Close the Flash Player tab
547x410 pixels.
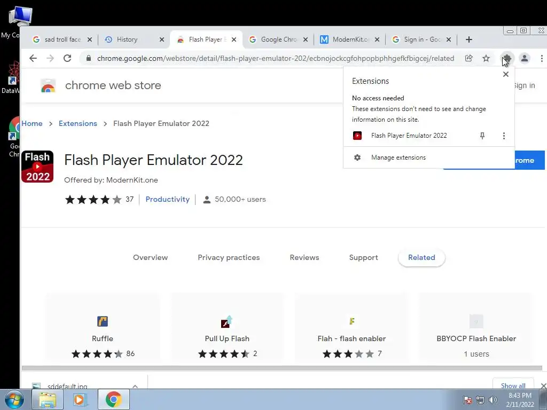coord(234,40)
